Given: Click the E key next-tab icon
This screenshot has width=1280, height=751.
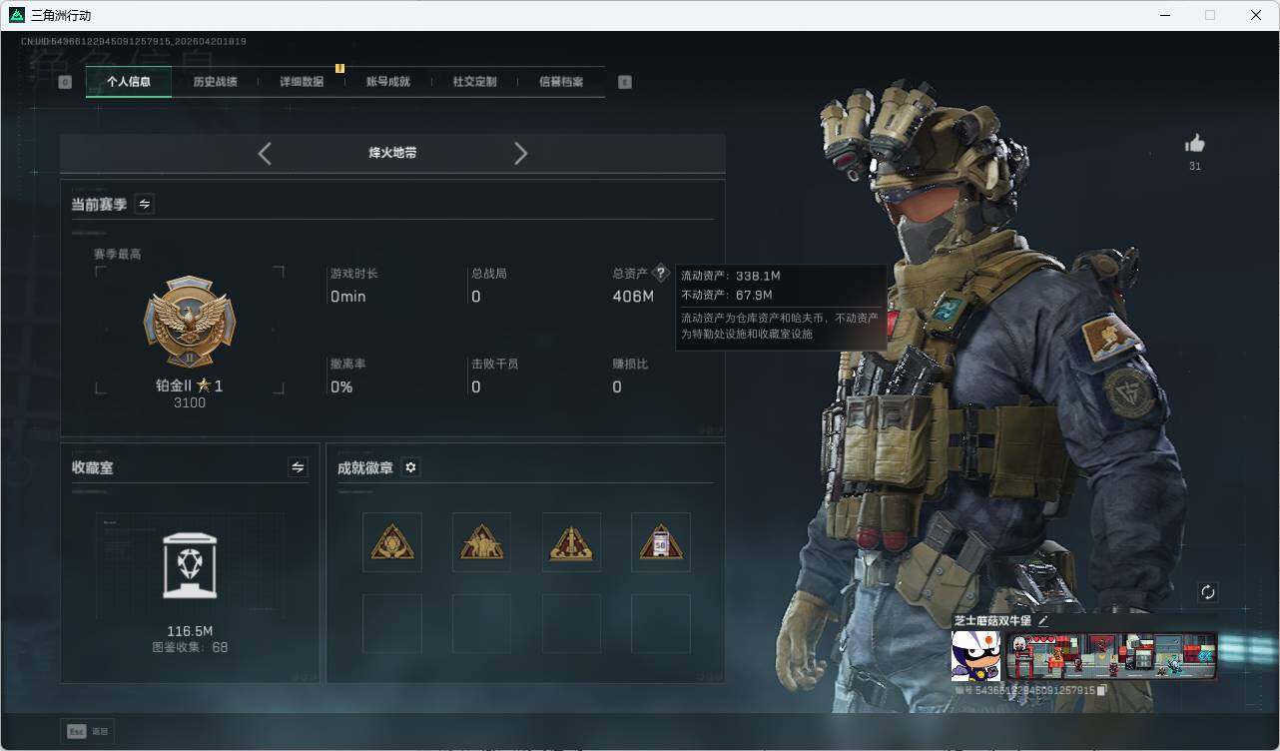Looking at the screenshot, I should [625, 83].
